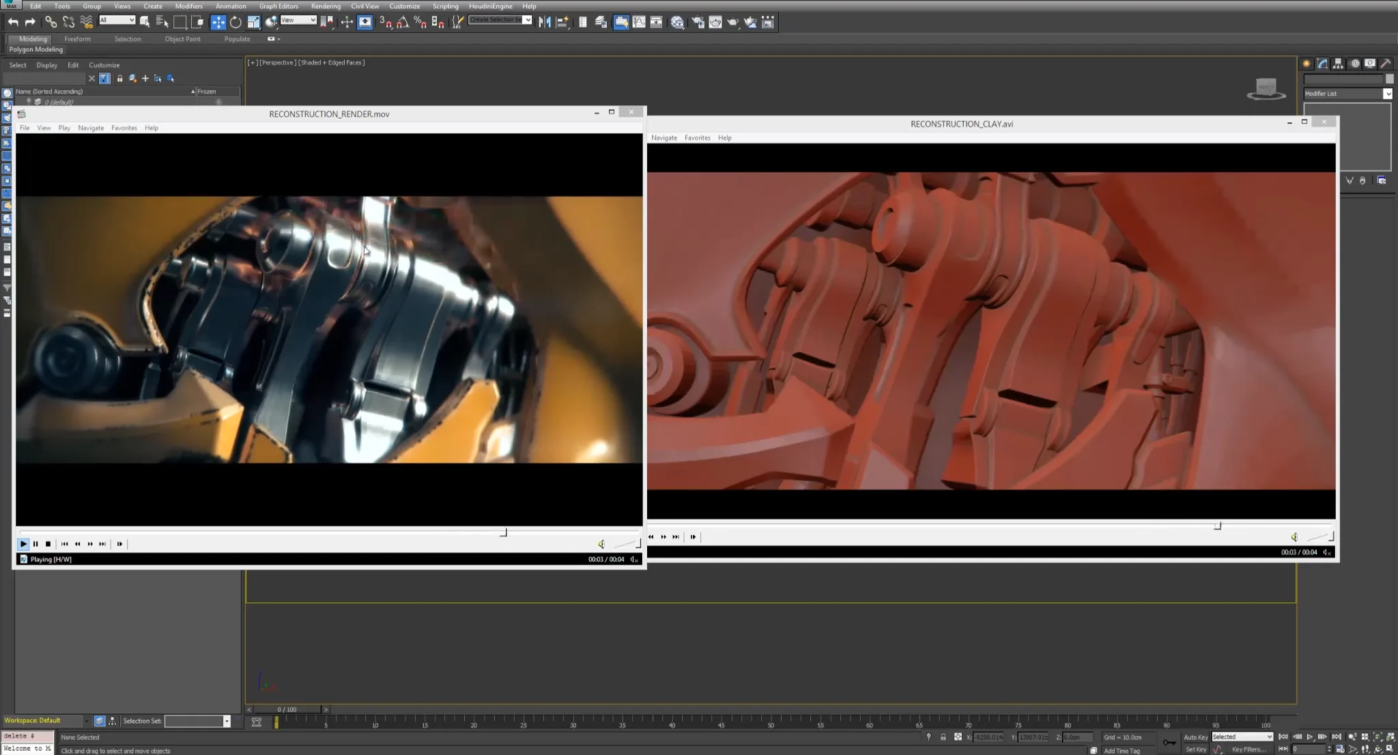Open Navigate menu in RECONSTRUCTION_CLAY.avi window
1398x755 pixels.
[664, 138]
